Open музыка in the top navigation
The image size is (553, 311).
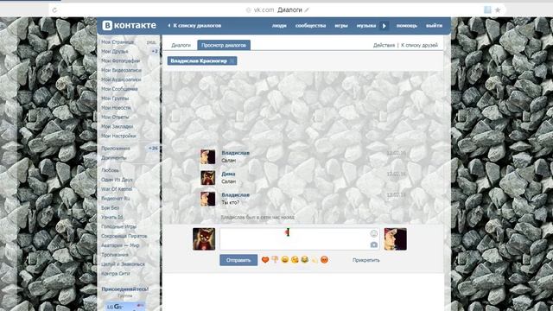tap(366, 25)
